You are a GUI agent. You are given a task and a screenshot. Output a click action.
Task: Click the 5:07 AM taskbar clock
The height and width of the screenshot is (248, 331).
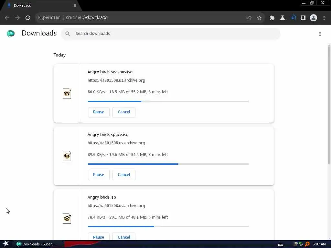[x=319, y=244]
